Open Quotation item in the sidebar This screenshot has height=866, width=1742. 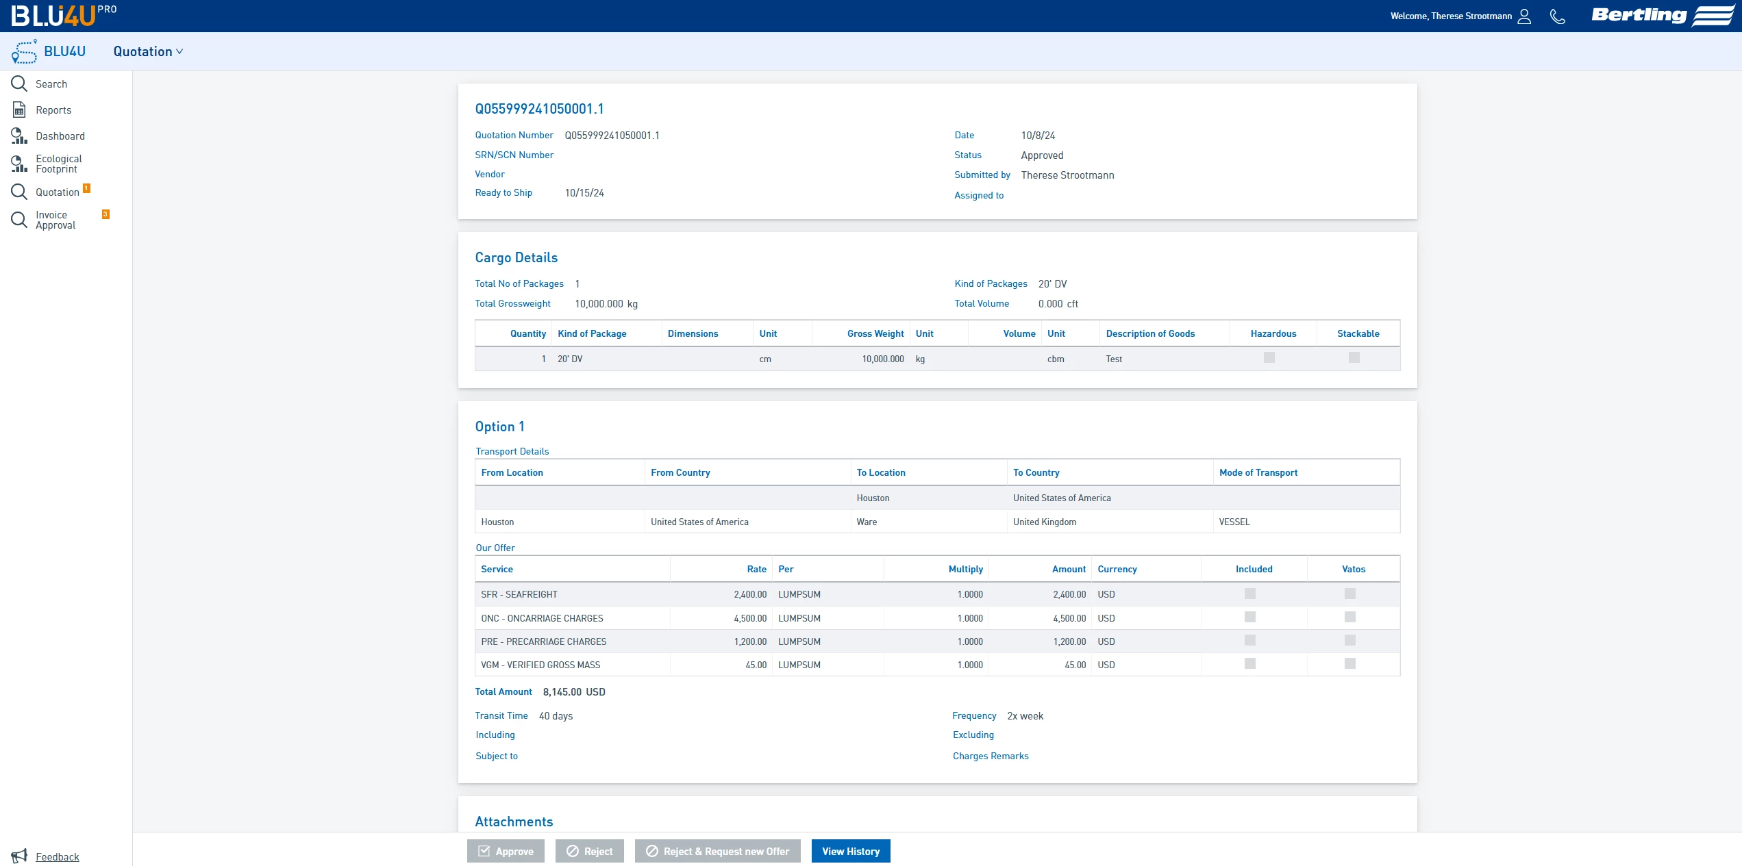coord(58,192)
